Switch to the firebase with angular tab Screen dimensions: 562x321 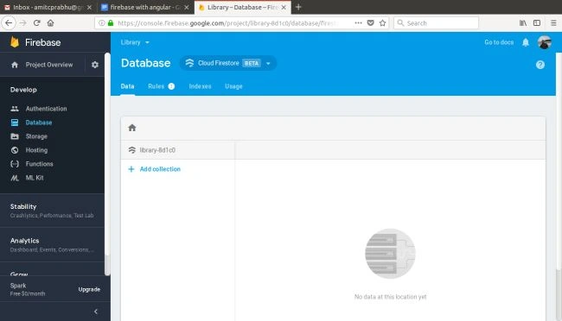[144, 7]
